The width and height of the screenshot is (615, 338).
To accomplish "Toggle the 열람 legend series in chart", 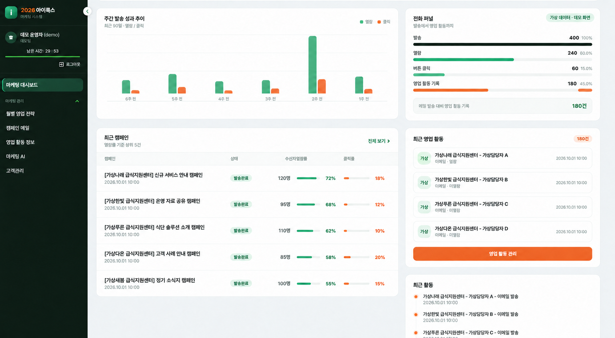I will 366,22.
